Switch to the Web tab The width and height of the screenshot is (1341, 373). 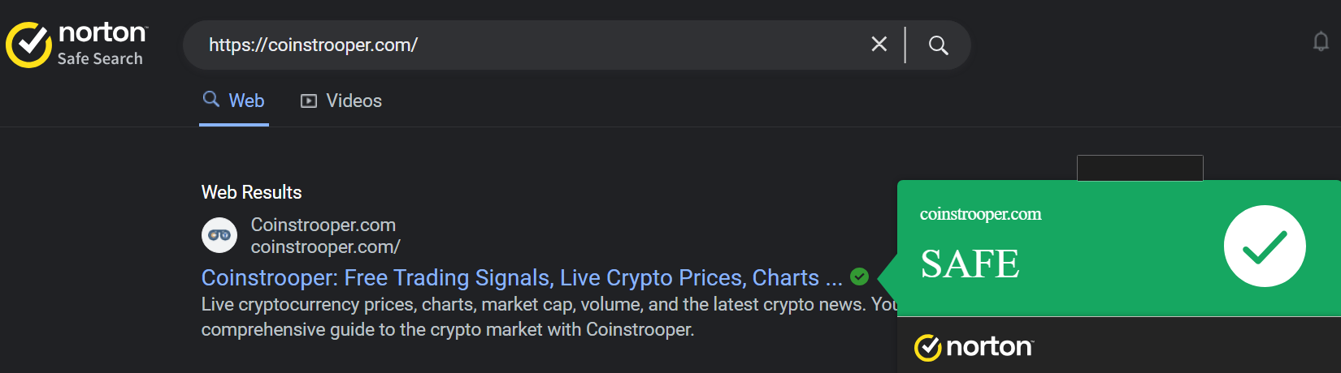pyautogui.click(x=234, y=101)
